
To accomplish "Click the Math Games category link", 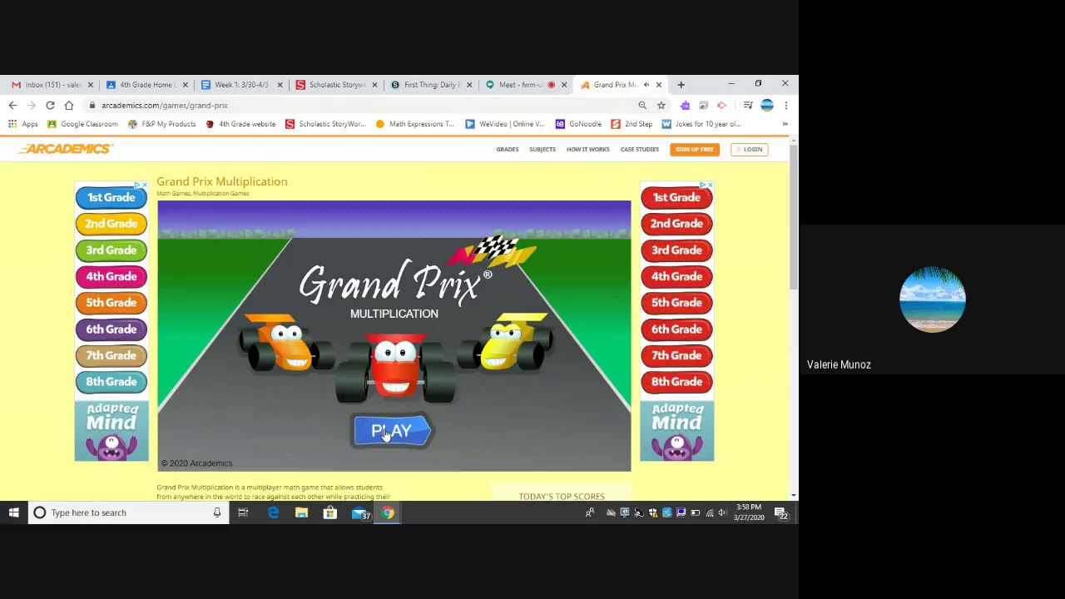I will pyautogui.click(x=173, y=194).
